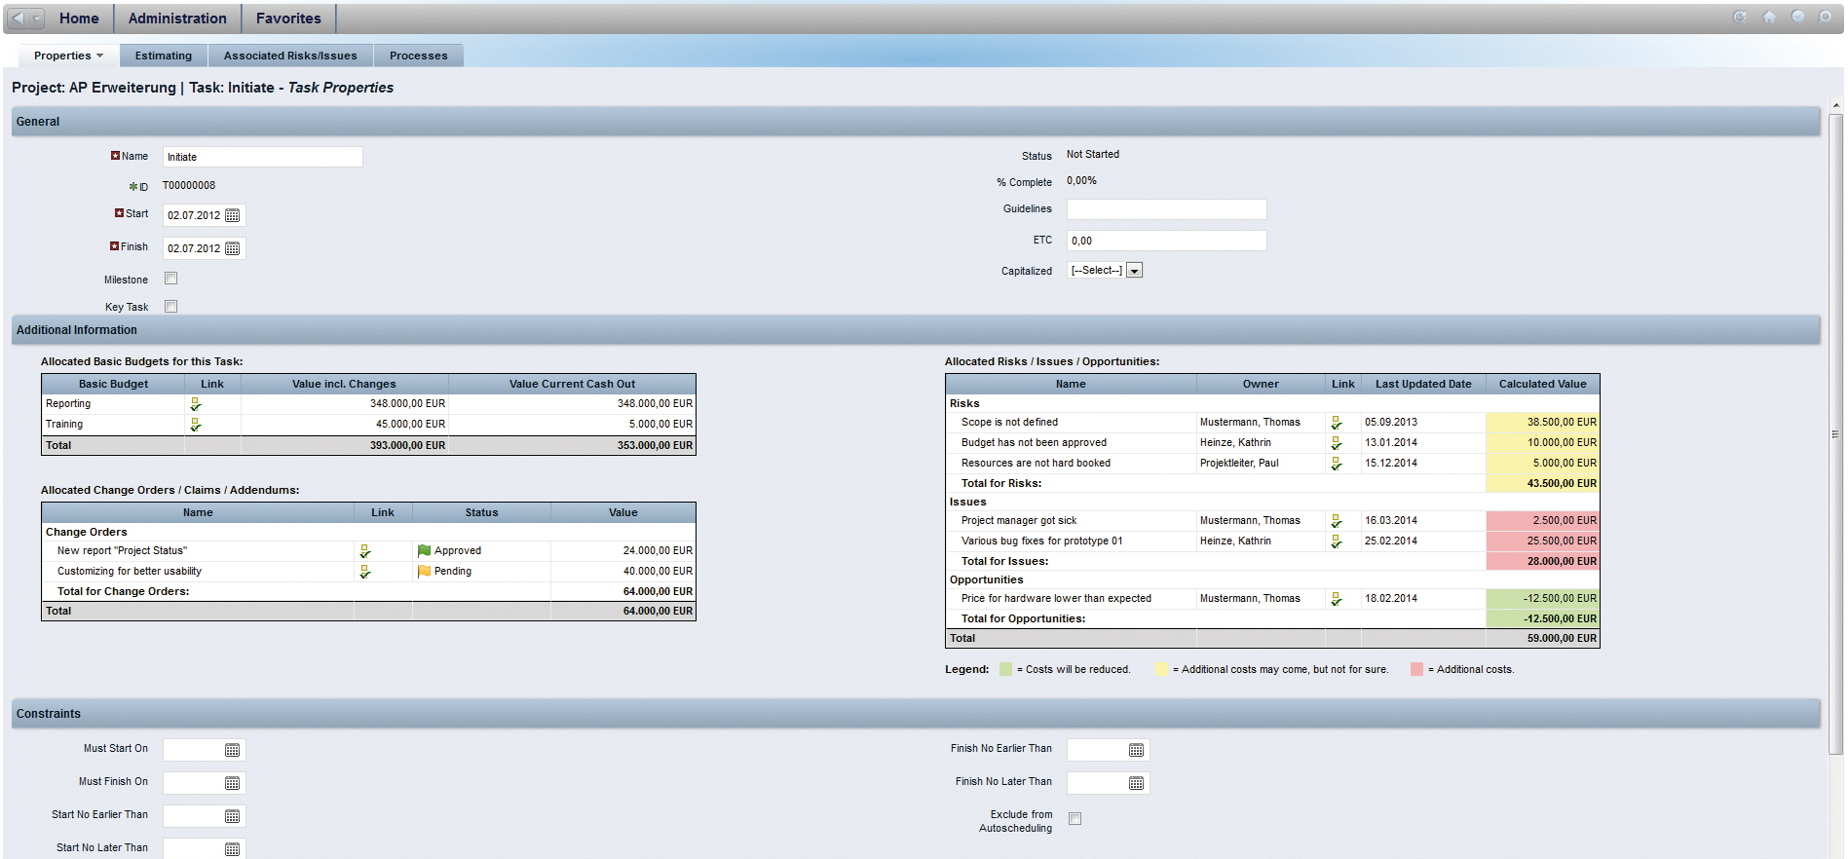
Task: Click the back arrow navigation button
Action: (18, 18)
